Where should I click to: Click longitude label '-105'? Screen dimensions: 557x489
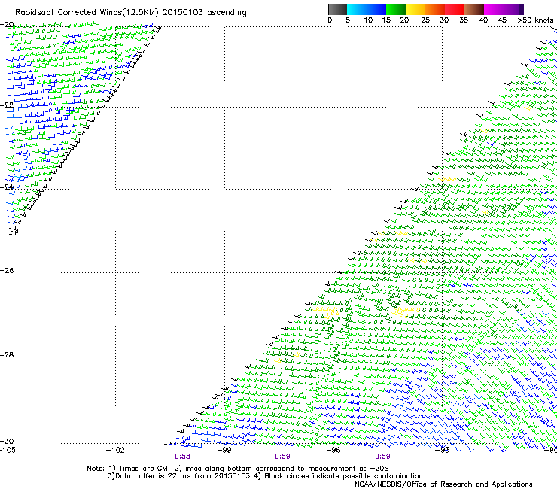point(8,450)
